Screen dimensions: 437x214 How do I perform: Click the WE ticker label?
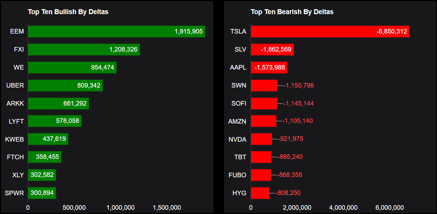[x=19, y=67]
